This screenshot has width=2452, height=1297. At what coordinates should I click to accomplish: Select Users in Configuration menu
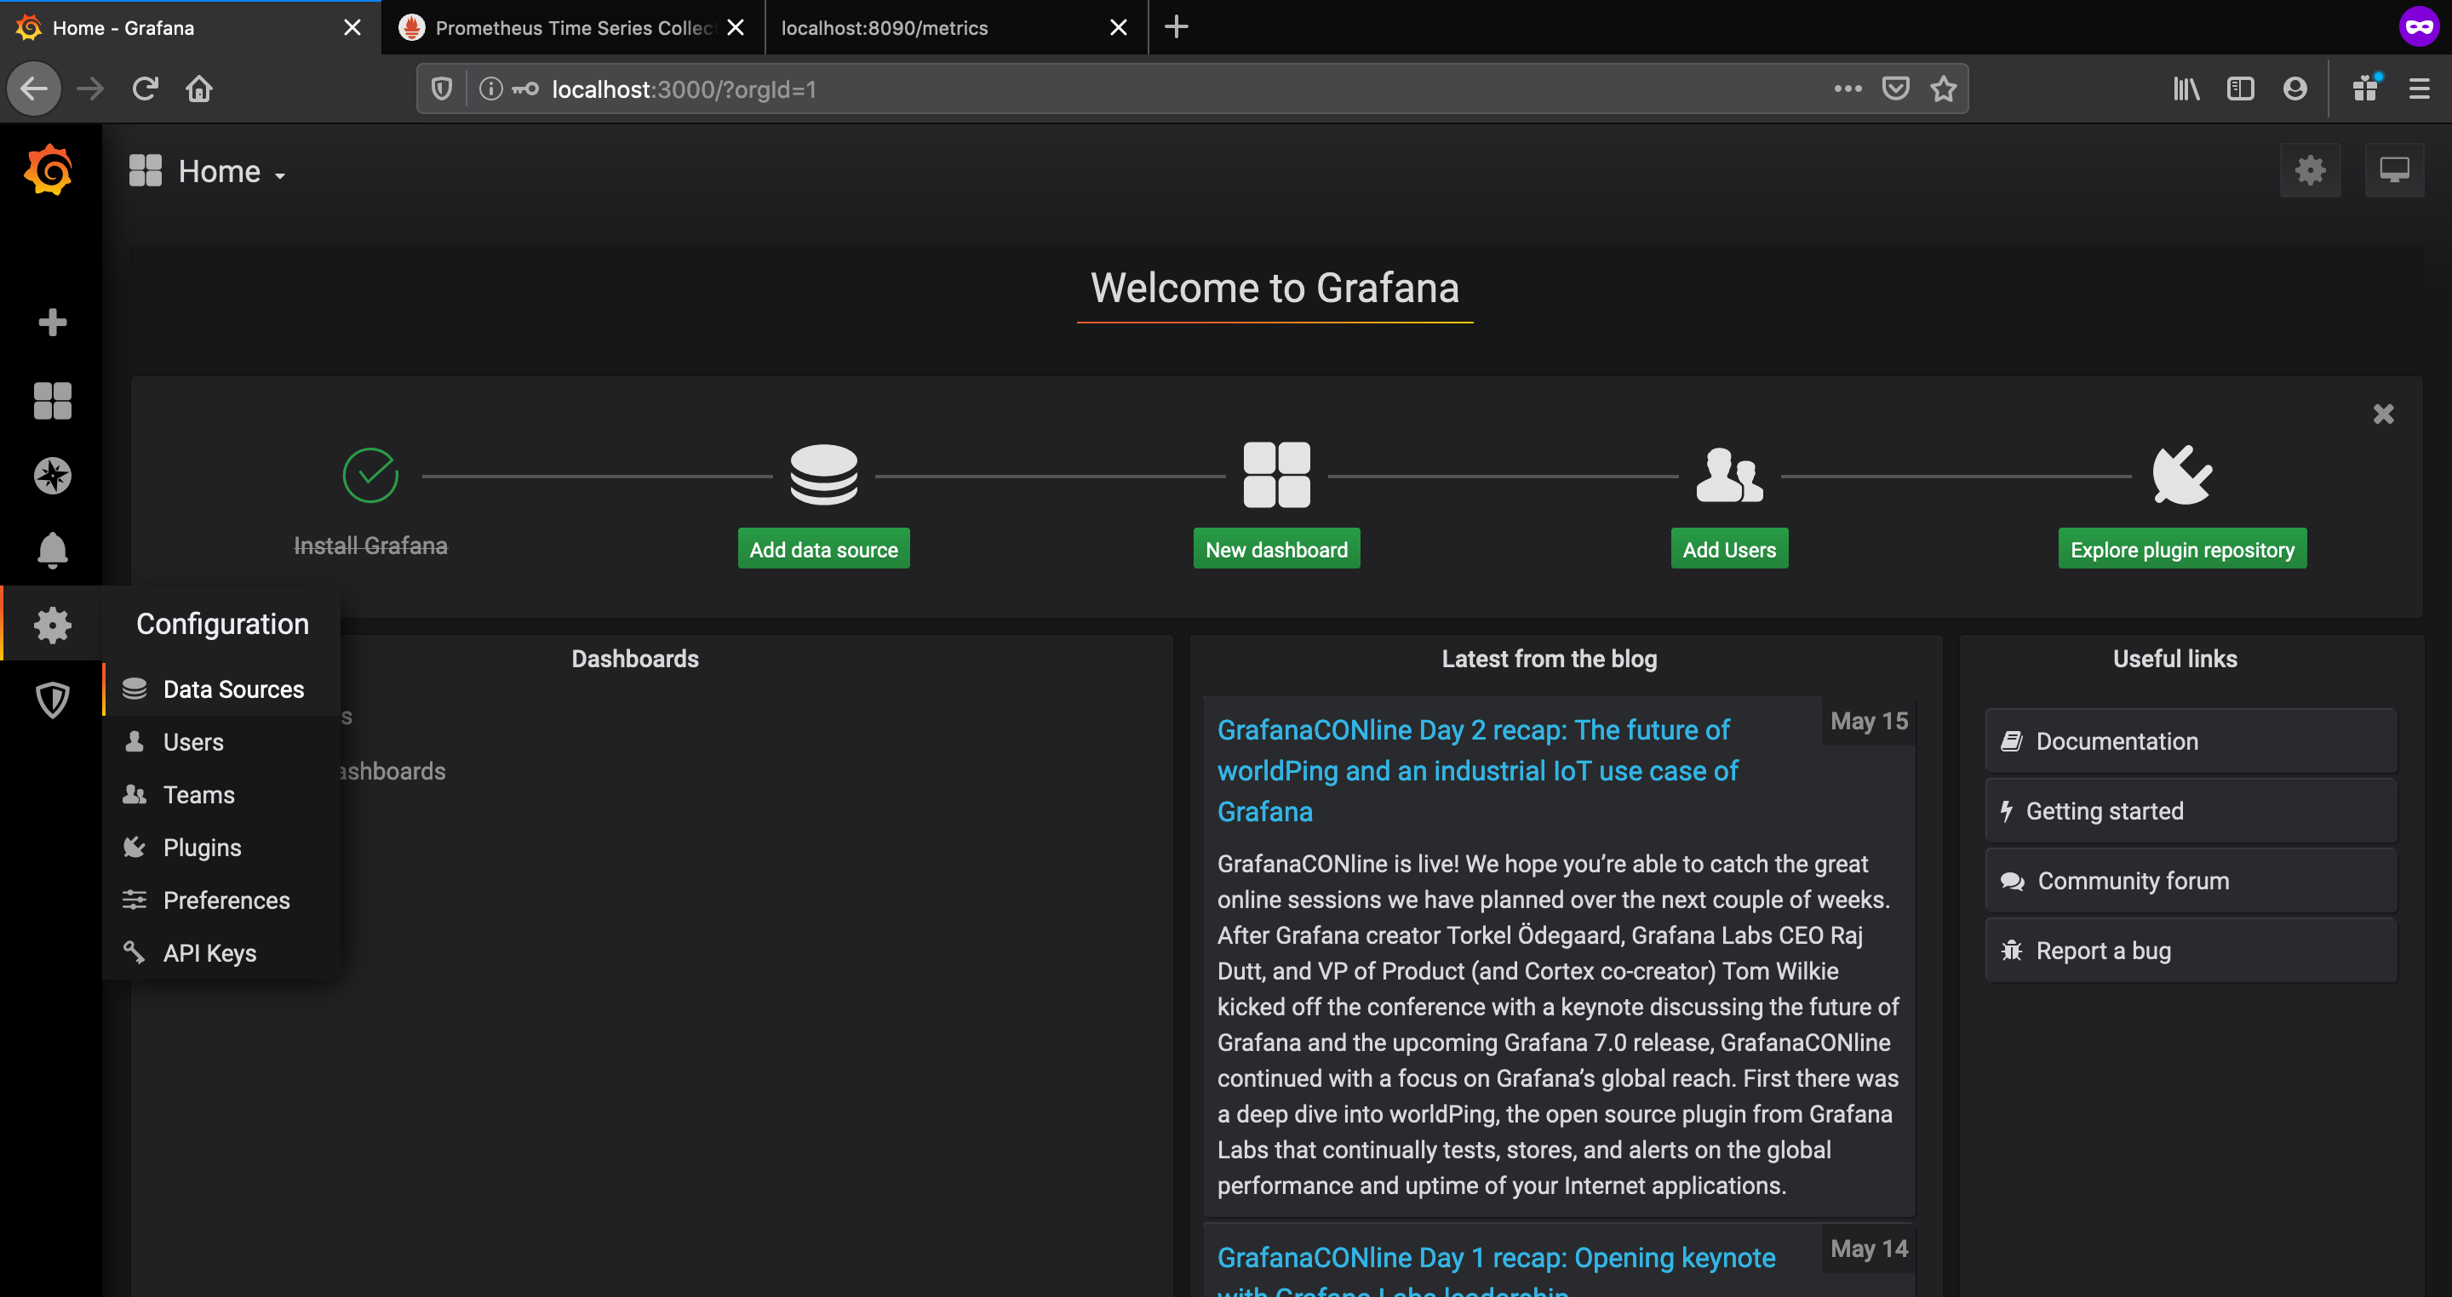pos(221,742)
